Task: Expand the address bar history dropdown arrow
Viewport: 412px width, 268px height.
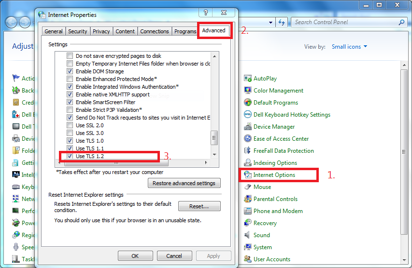Action: pyautogui.click(x=270, y=23)
